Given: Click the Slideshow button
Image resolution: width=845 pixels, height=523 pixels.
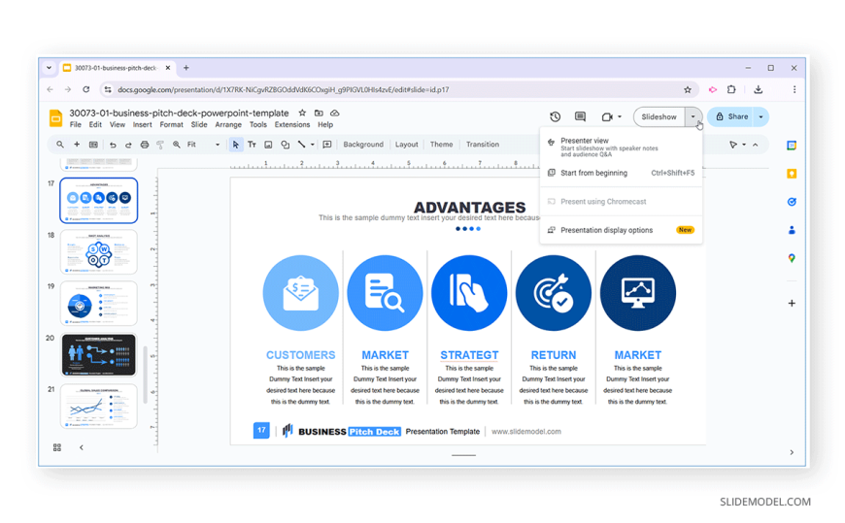Looking at the screenshot, I should point(659,116).
